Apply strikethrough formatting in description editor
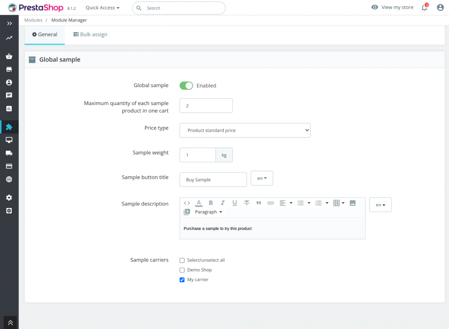Screen dimensions: 449x329 [247, 203]
